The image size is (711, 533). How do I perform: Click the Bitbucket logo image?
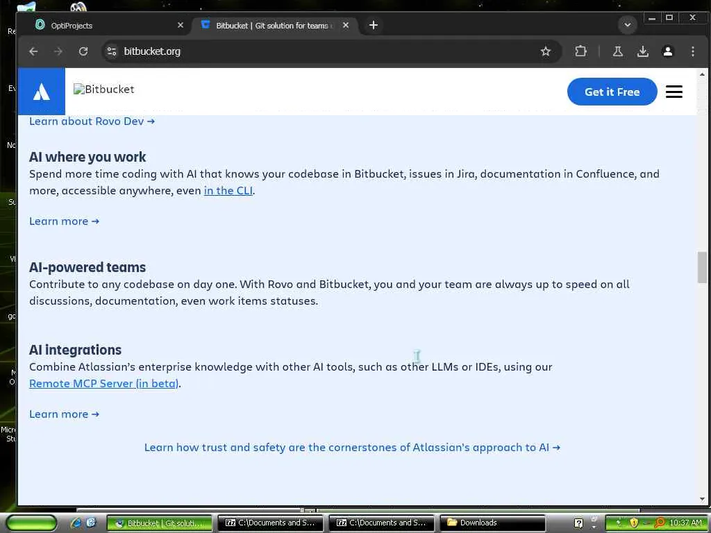[104, 90]
